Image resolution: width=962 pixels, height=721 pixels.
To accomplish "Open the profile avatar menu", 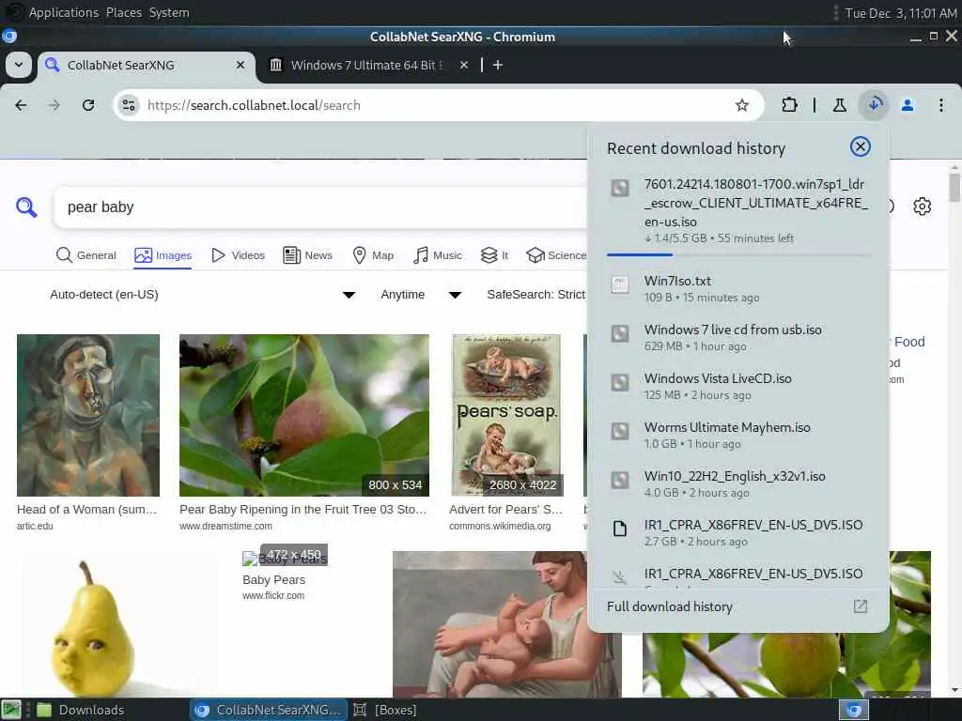I will [908, 105].
